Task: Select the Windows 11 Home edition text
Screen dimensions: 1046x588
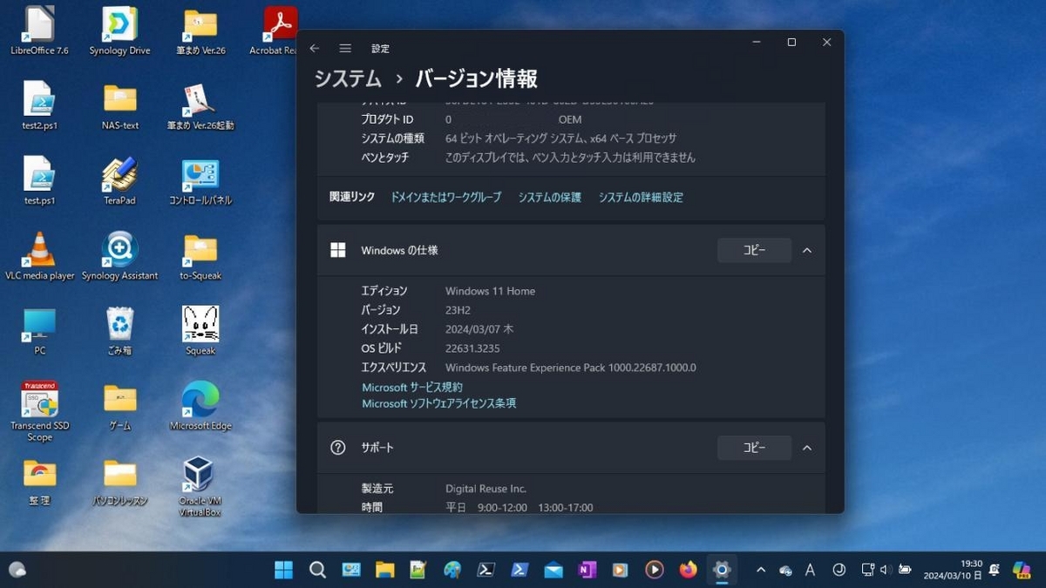Action: 490,291
